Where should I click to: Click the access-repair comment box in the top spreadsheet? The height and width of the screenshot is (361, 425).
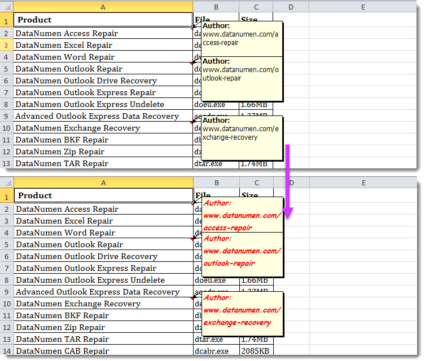point(242,39)
